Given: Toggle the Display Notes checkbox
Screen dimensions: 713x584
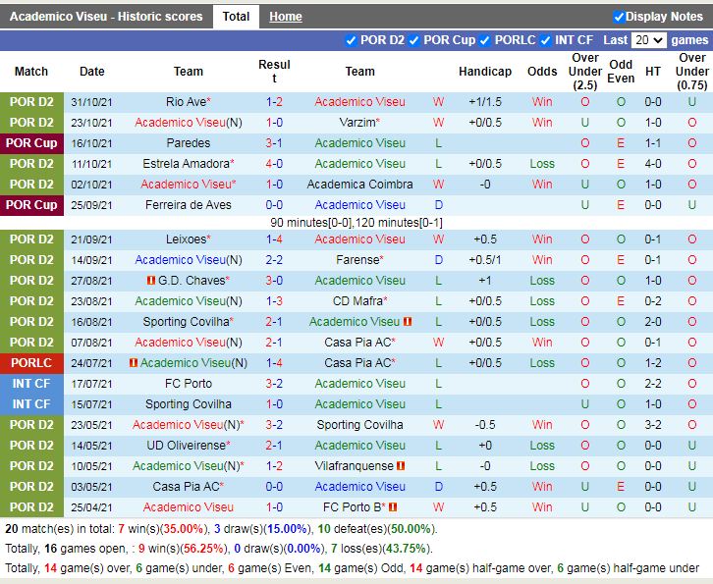Looking at the screenshot, I should coord(619,17).
